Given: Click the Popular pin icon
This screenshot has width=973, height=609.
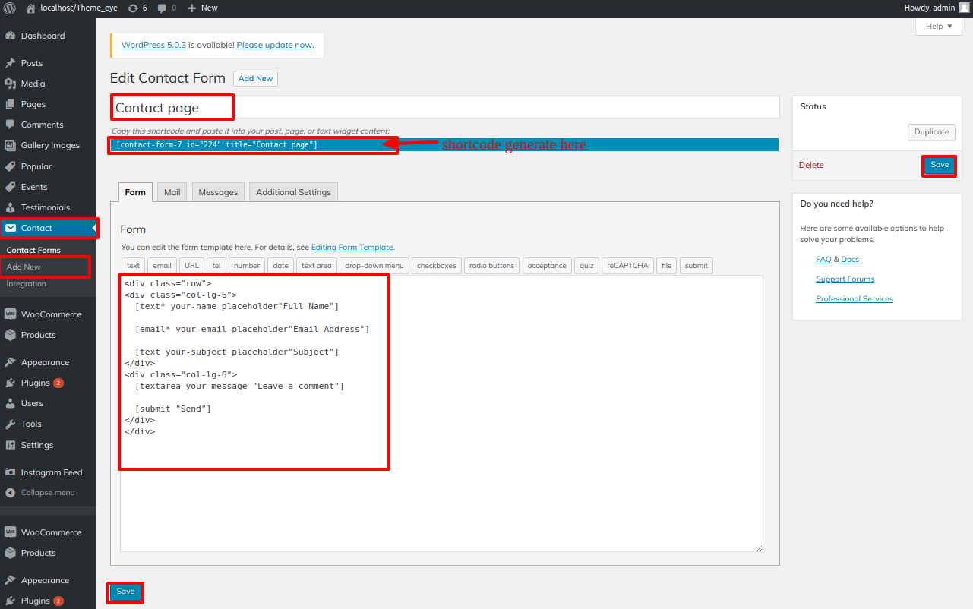Looking at the screenshot, I should [10, 166].
